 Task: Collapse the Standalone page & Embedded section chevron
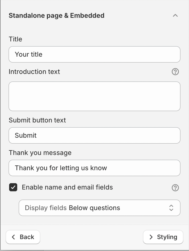click(175, 15)
